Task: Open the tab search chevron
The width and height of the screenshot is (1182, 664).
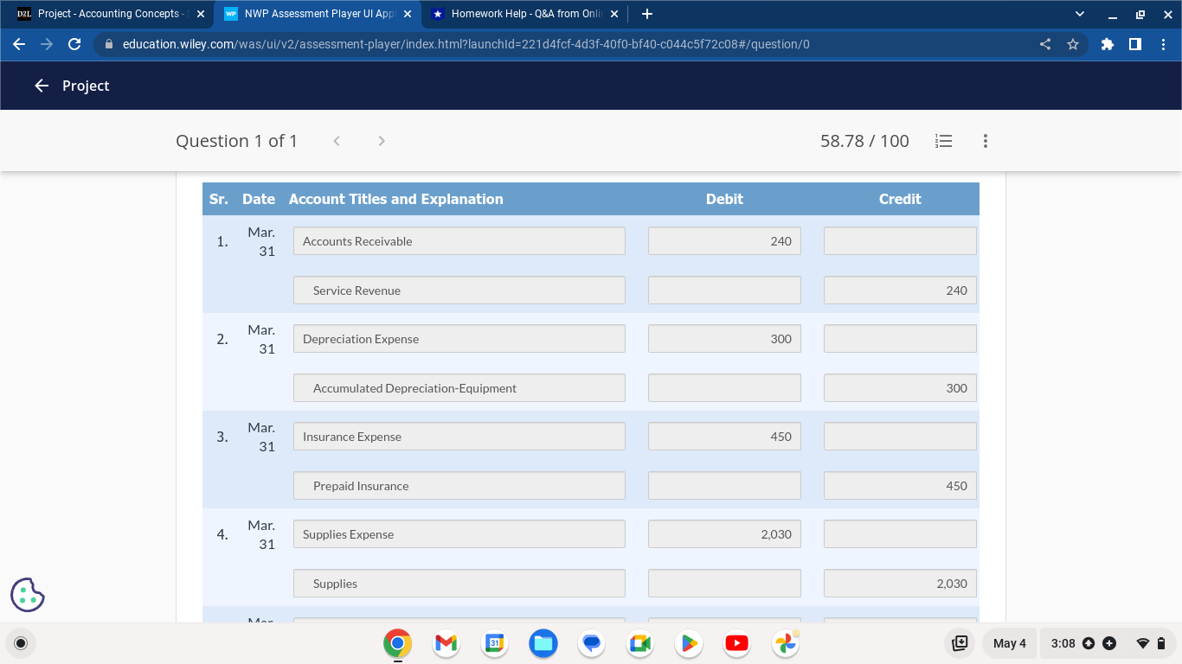Action: pyautogui.click(x=1078, y=14)
